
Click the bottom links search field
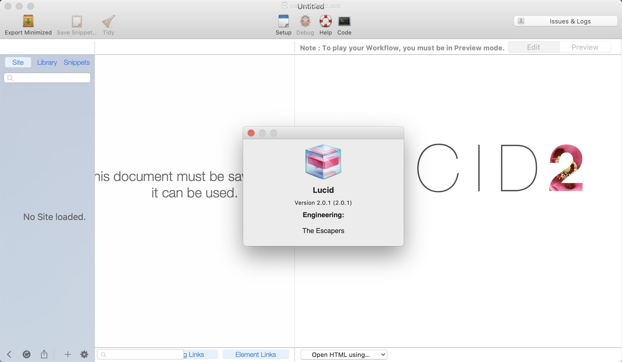click(x=141, y=354)
